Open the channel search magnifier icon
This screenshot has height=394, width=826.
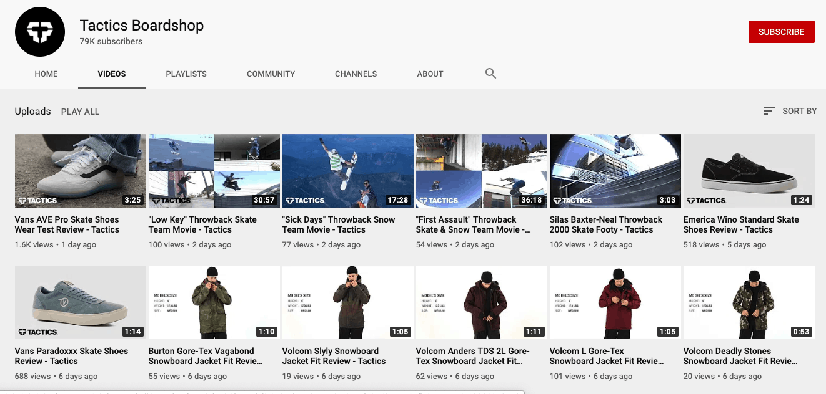pos(491,74)
